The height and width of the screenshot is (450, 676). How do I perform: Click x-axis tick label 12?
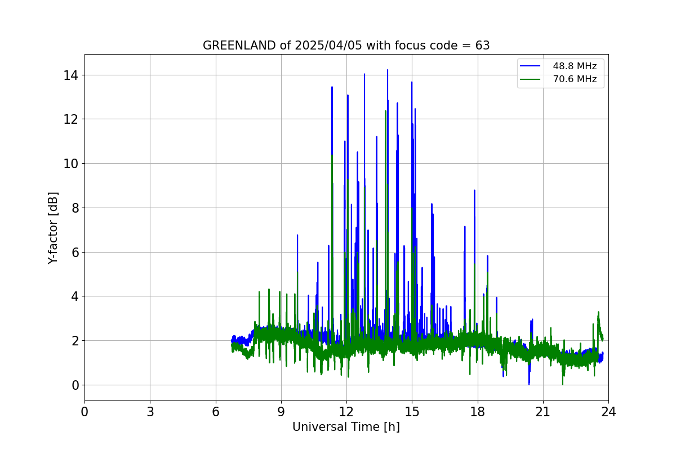[x=346, y=412]
